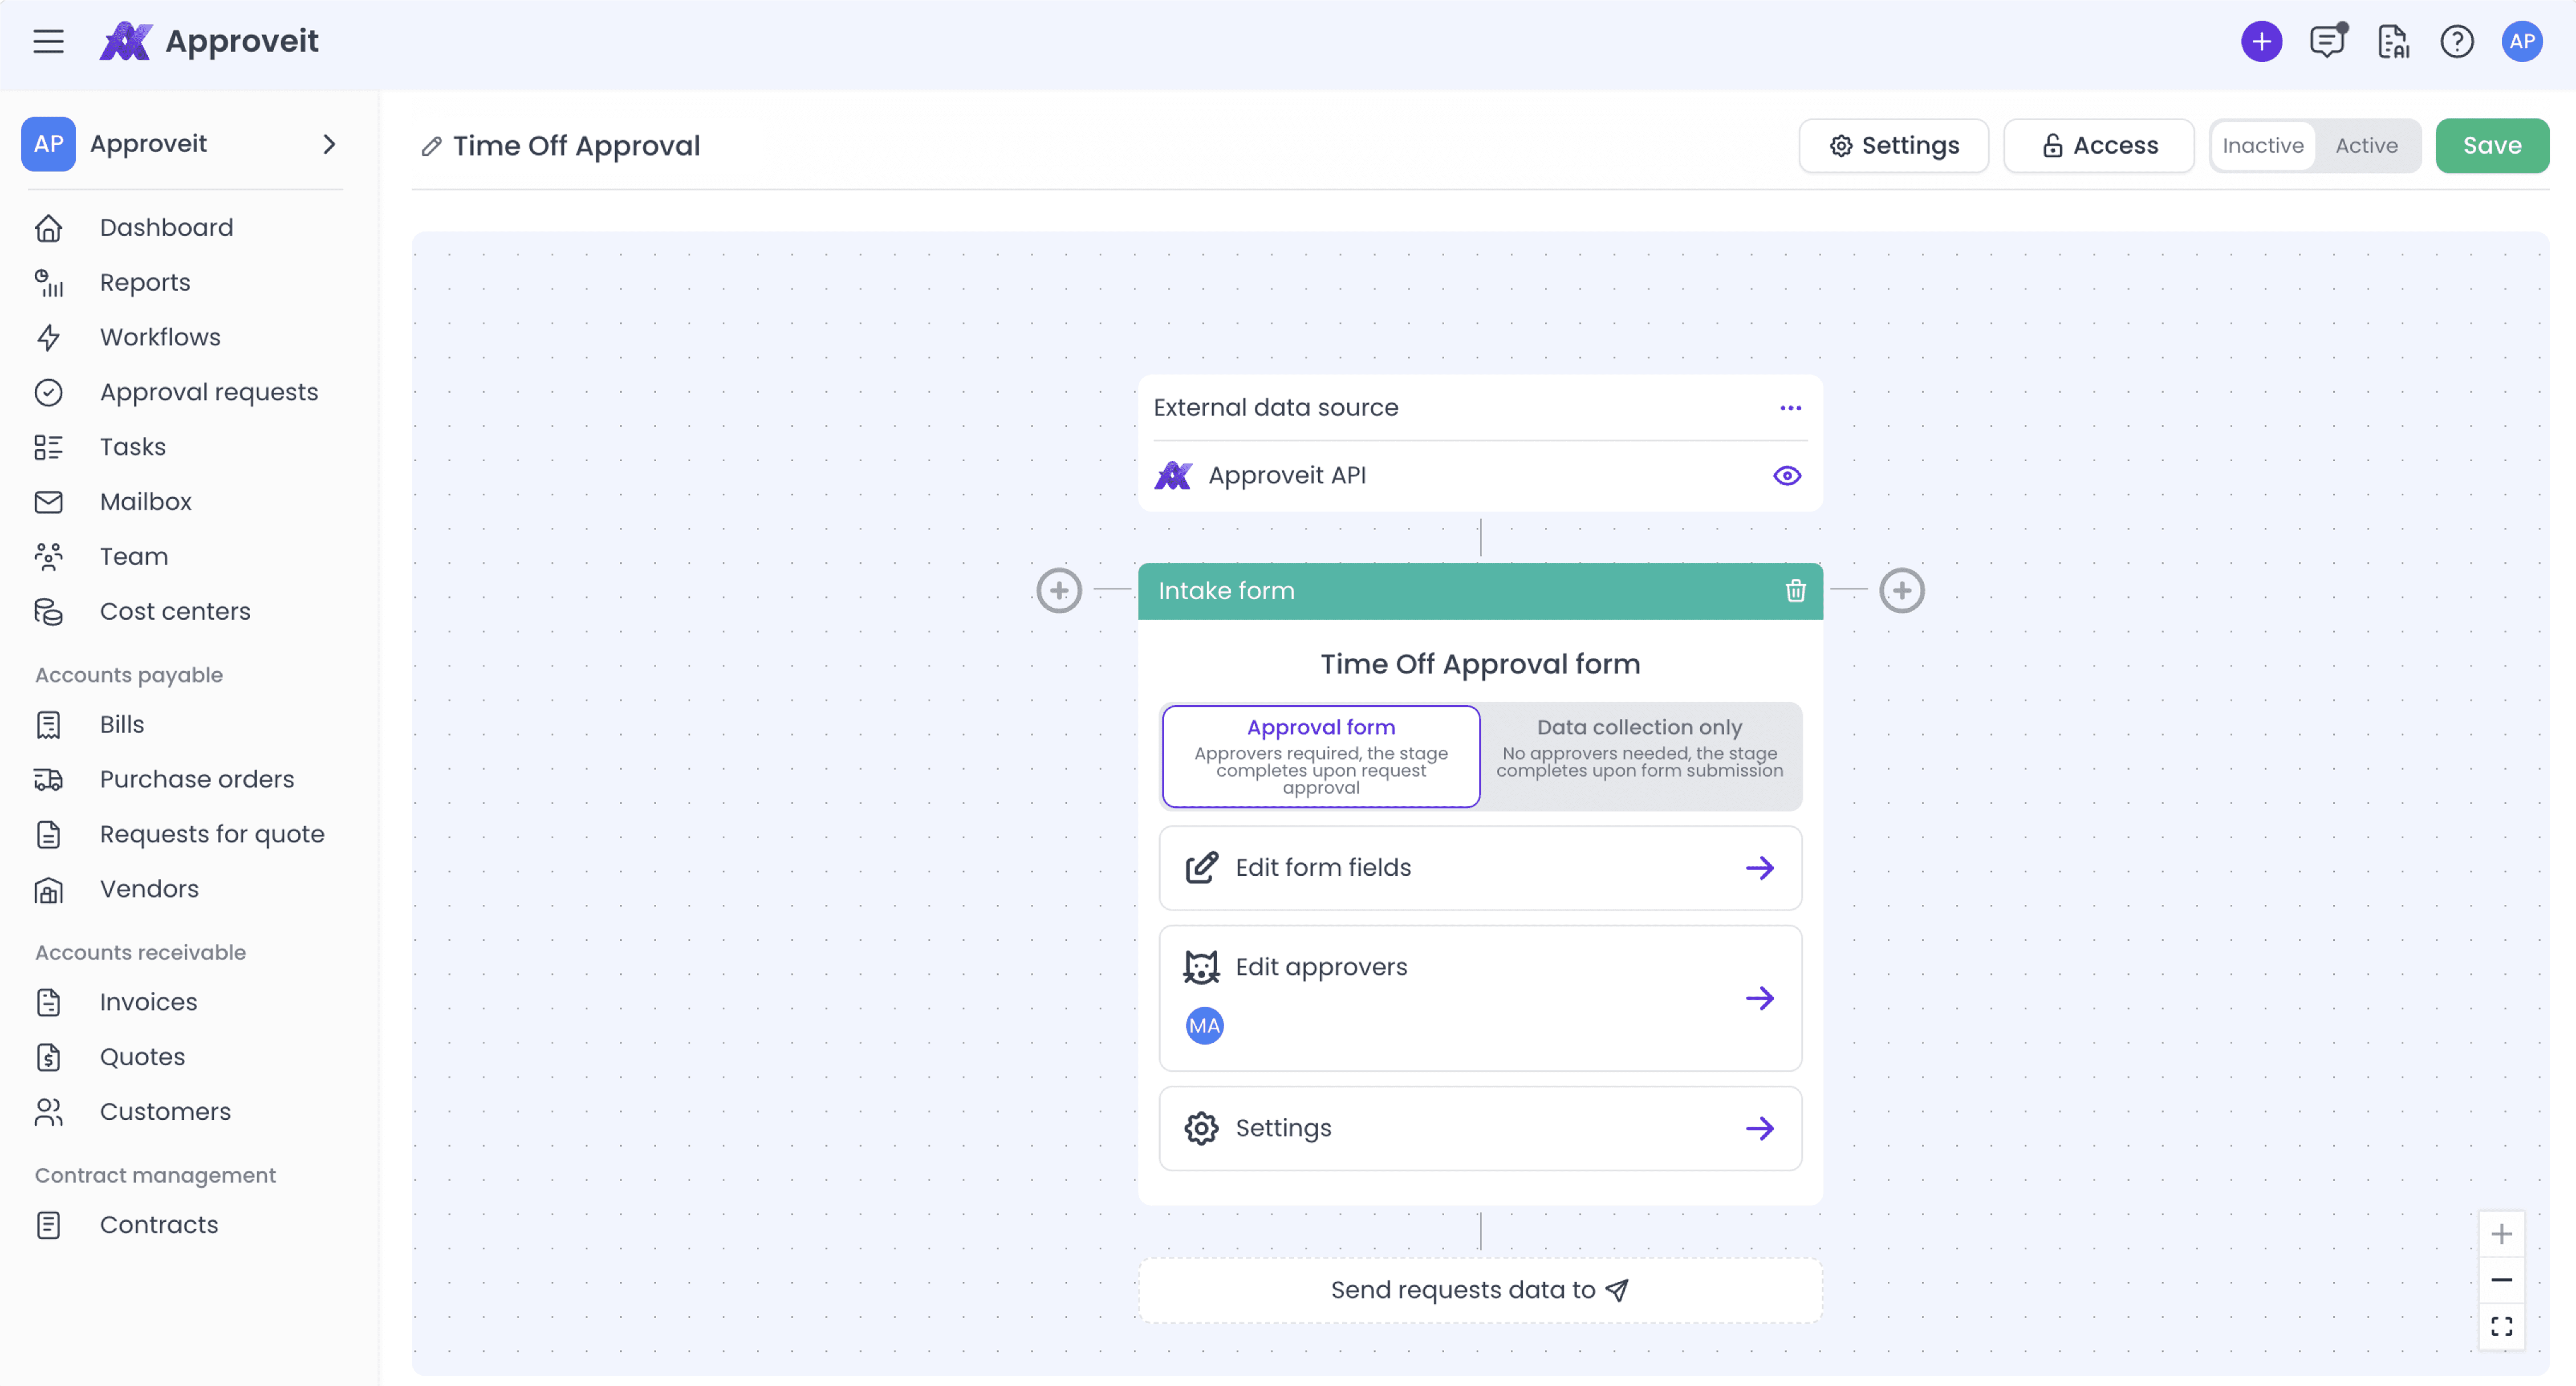Open the AP user avatar in header
The image size is (2576, 1386).
point(2522,41)
